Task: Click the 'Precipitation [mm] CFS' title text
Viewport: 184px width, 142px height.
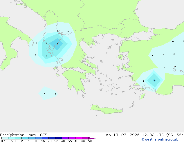Action: [x=24, y=135]
